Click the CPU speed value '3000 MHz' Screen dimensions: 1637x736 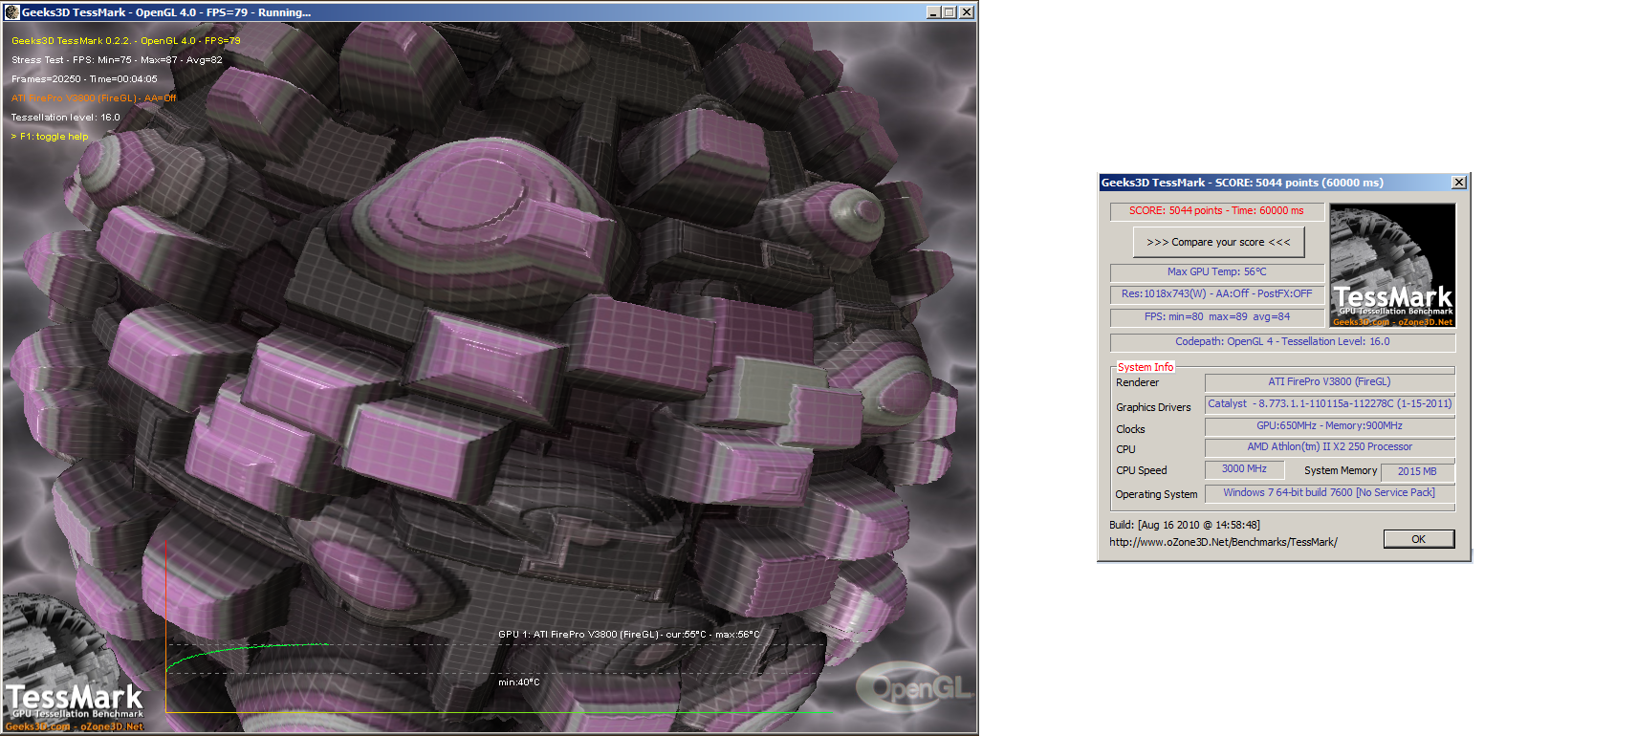[1244, 469]
